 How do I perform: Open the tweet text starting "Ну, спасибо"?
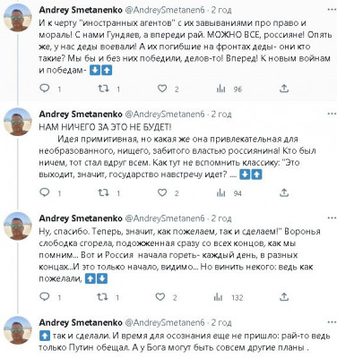176,255
